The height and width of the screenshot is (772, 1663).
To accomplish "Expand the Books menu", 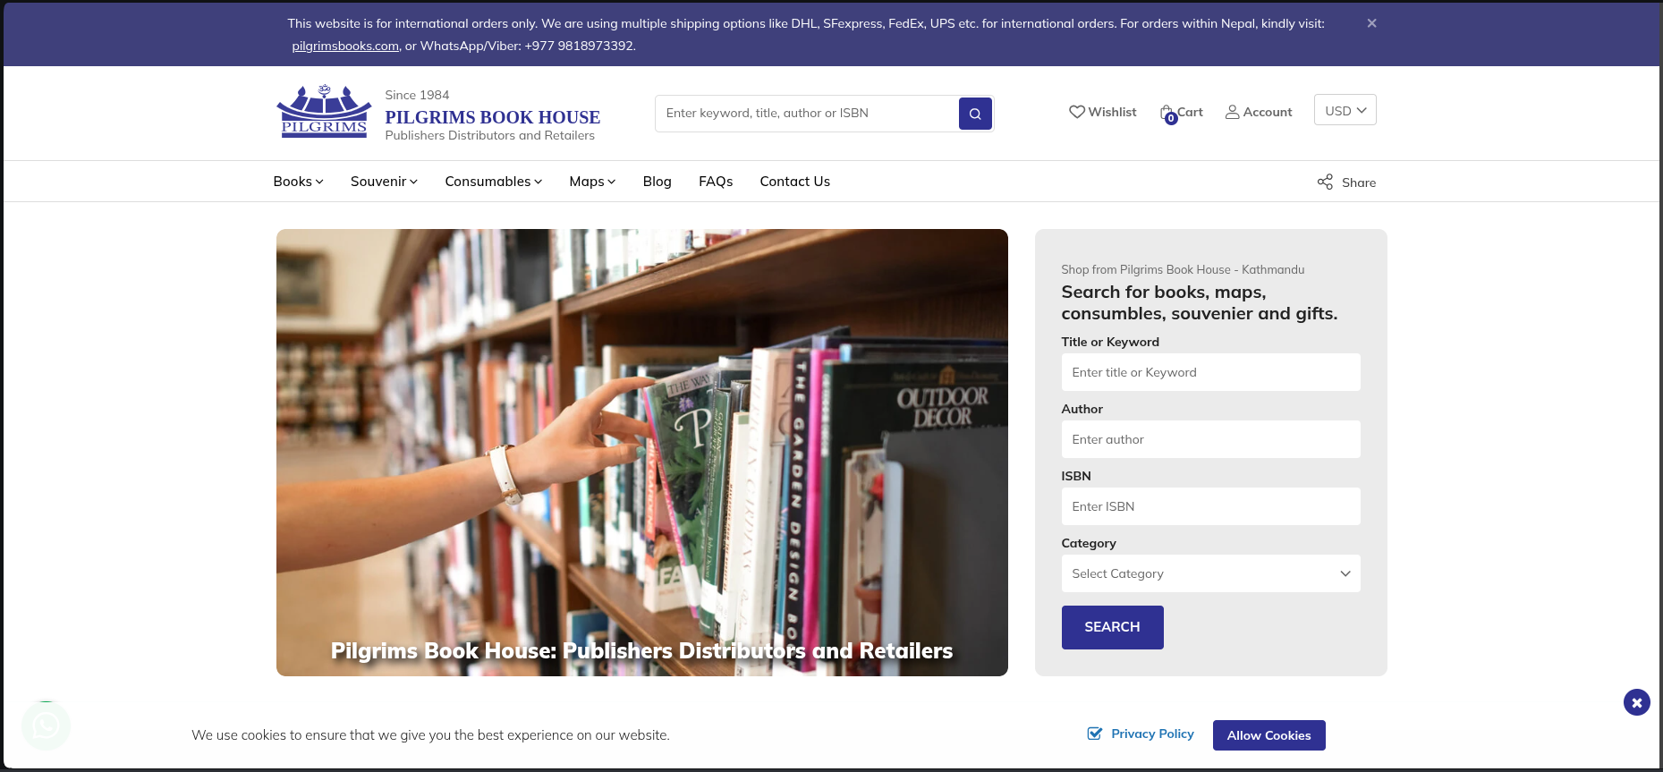I will (298, 182).
